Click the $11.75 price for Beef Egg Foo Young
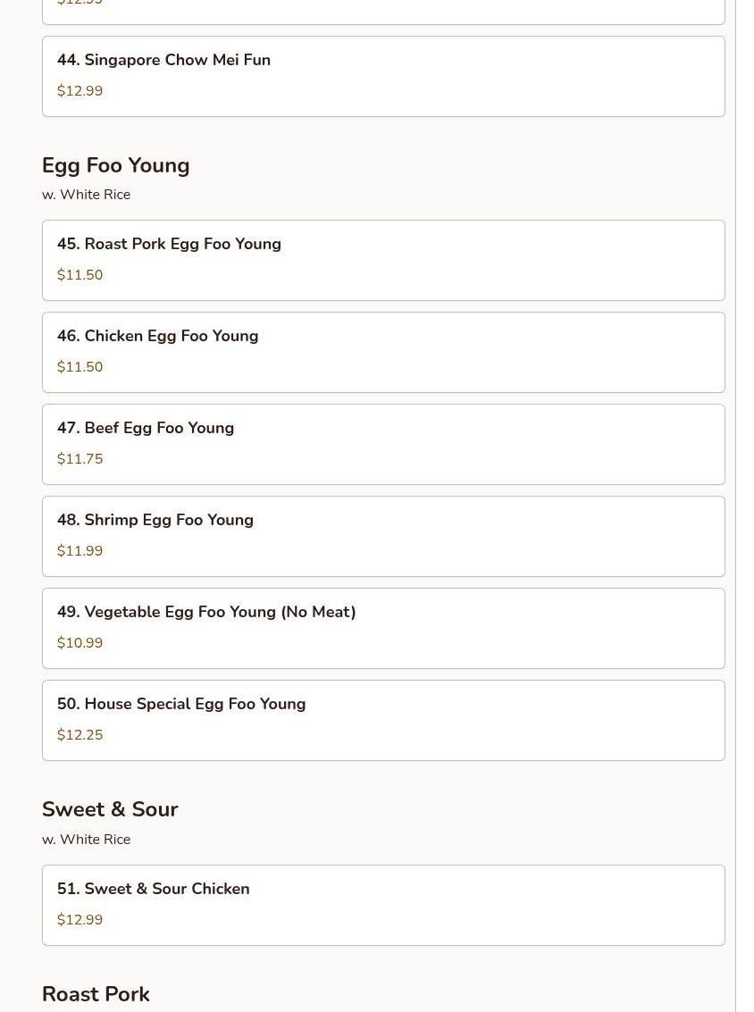The width and height of the screenshot is (754, 1012). click(80, 459)
